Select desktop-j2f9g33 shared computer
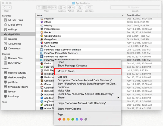The width and height of the screenshot is (163, 126). tap(15, 73)
